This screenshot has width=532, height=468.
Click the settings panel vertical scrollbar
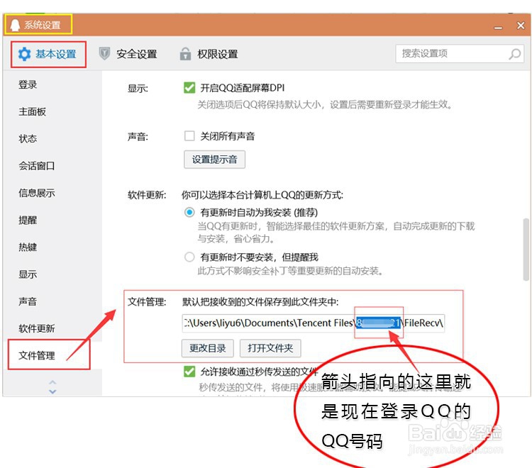point(526,250)
